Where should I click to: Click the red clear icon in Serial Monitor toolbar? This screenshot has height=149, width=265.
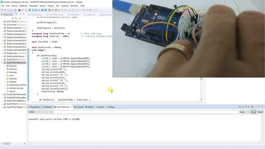252,107
